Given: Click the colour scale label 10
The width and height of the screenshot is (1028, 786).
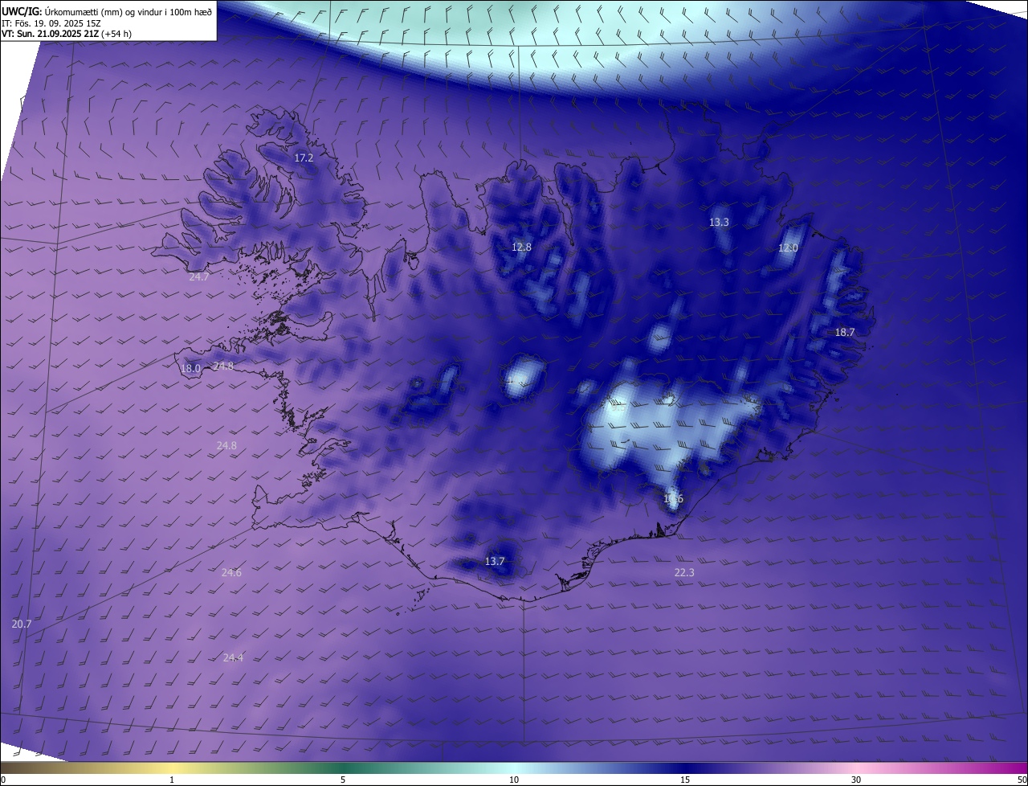Looking at the screenshot, I should 514,780.
